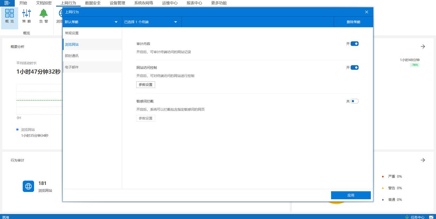Click the 删除策略 button

[353, 22]
